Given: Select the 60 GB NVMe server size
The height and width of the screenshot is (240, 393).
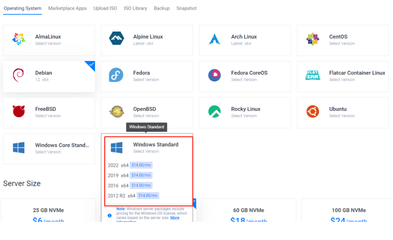Looking at the screenshot, I should point(248,211).
